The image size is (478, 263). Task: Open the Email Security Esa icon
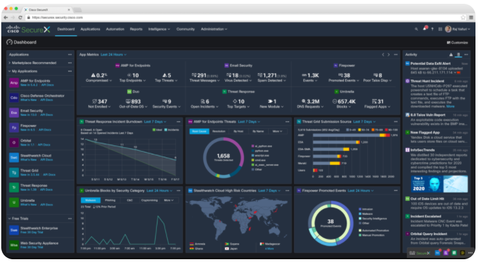[14, 113]
